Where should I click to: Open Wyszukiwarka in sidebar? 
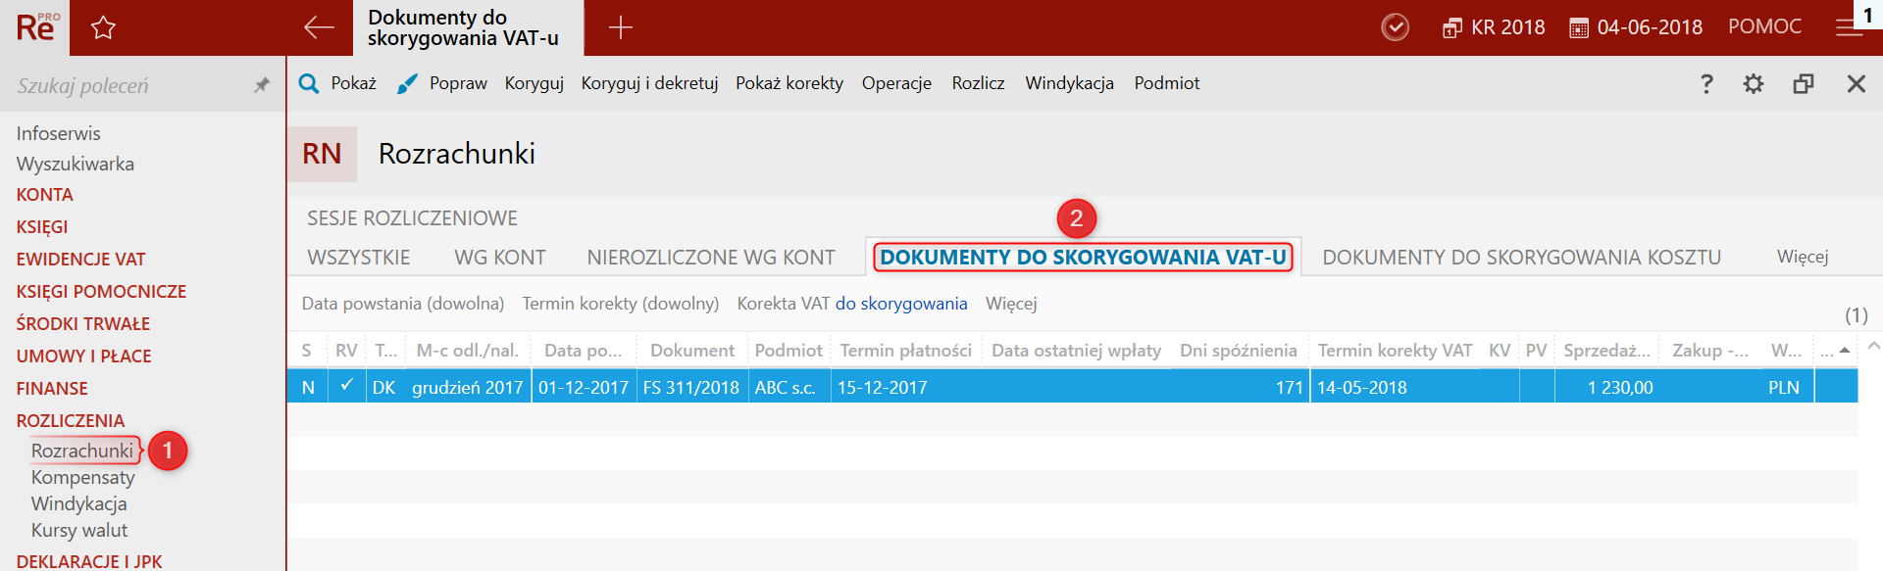(x=76, y=164)
